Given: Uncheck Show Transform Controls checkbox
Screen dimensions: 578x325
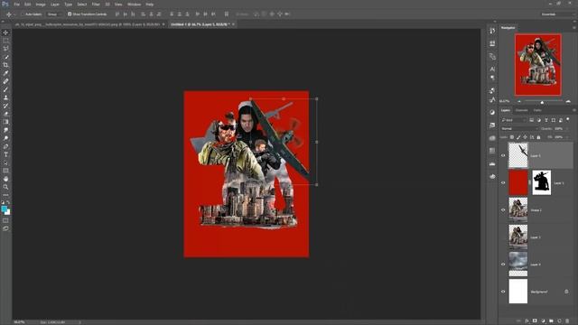Looking at the screenshot, I should click(70, 14).
